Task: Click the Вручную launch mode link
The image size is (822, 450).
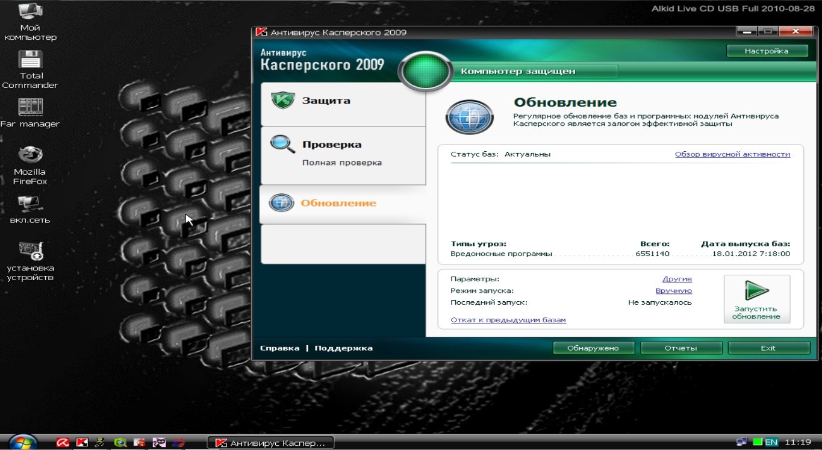Action: pos(674,291)
